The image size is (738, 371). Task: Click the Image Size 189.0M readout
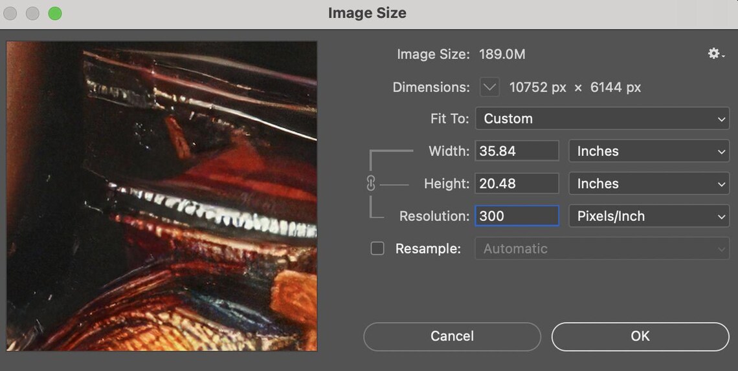point(502,54)
